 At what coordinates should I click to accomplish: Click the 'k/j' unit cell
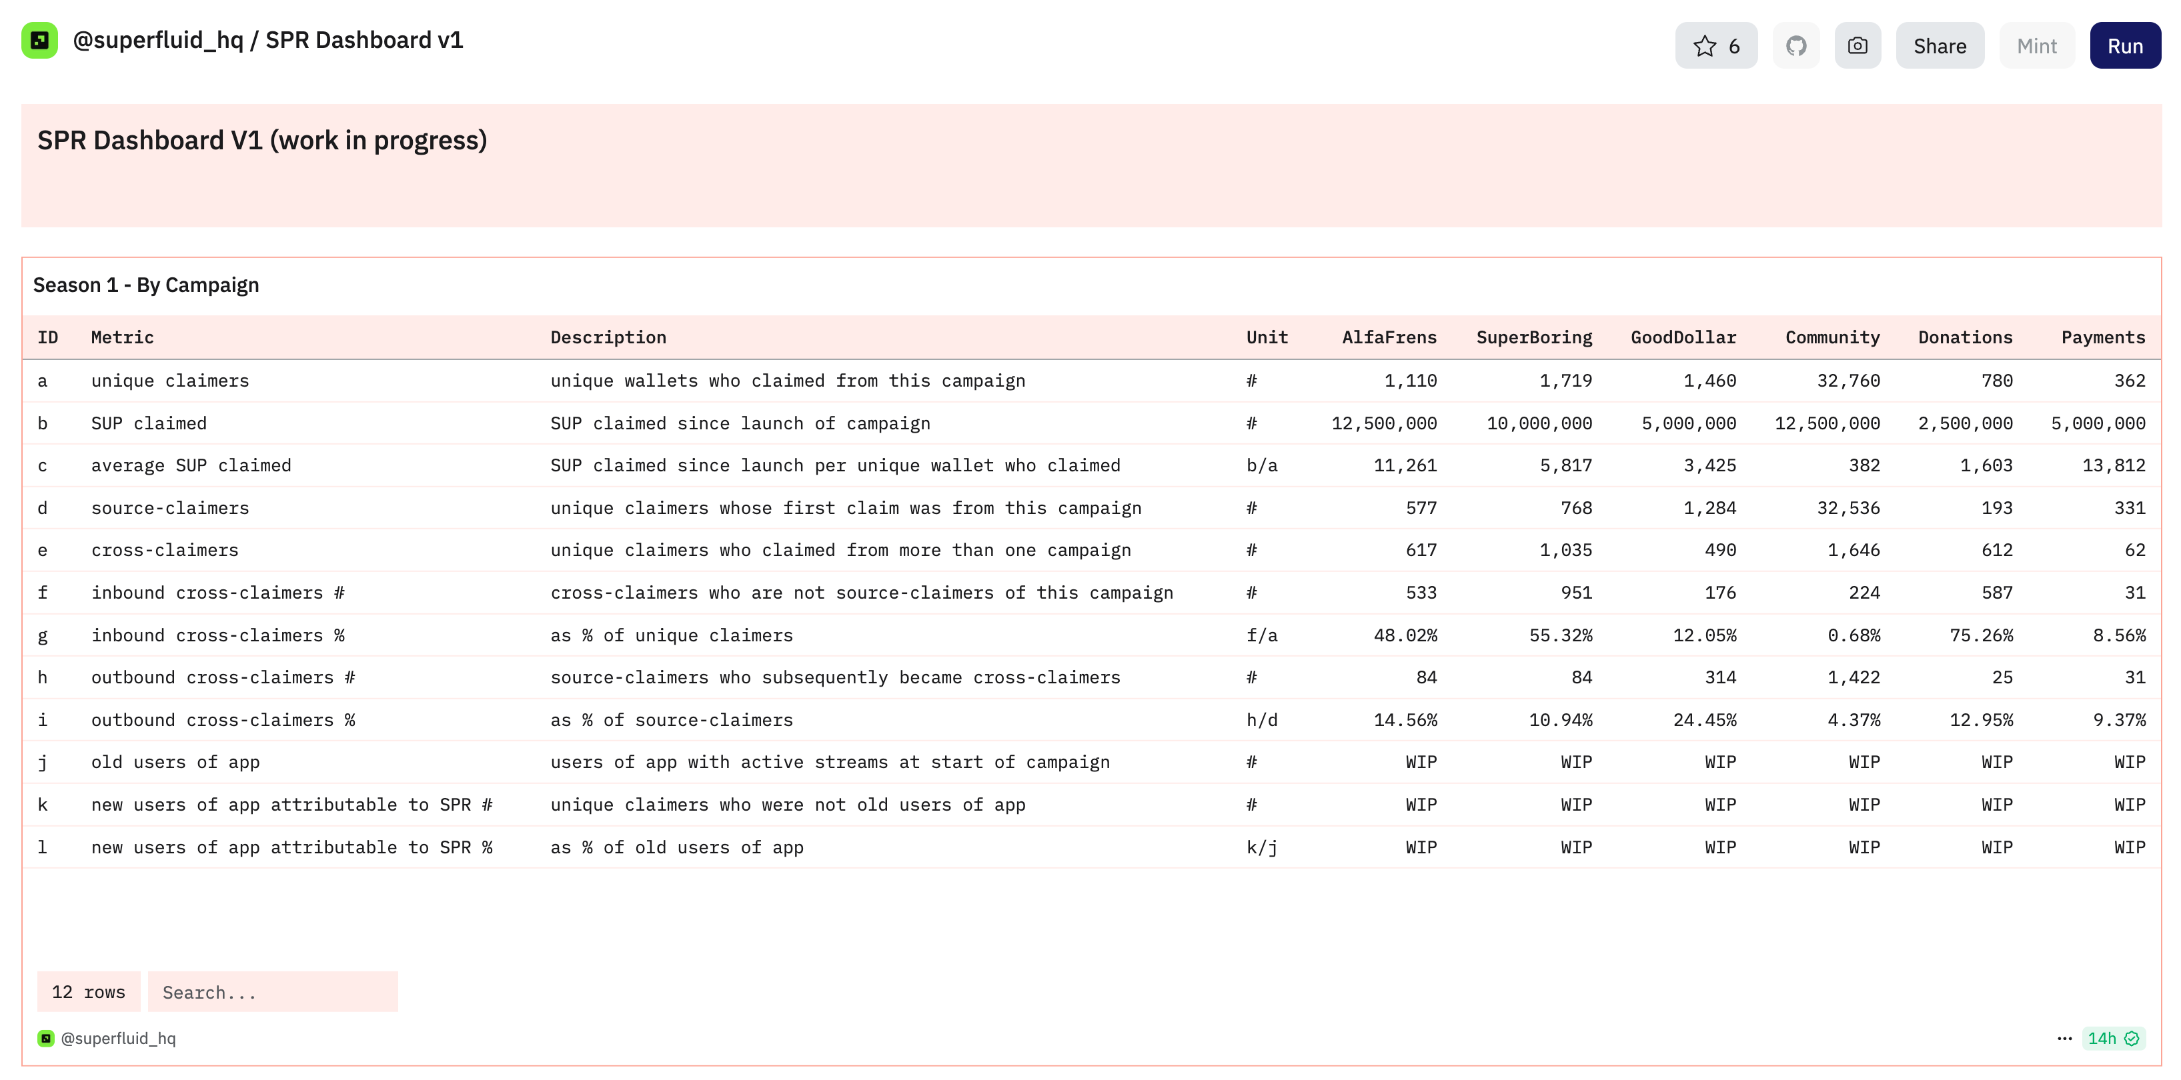pos(1261,847)
